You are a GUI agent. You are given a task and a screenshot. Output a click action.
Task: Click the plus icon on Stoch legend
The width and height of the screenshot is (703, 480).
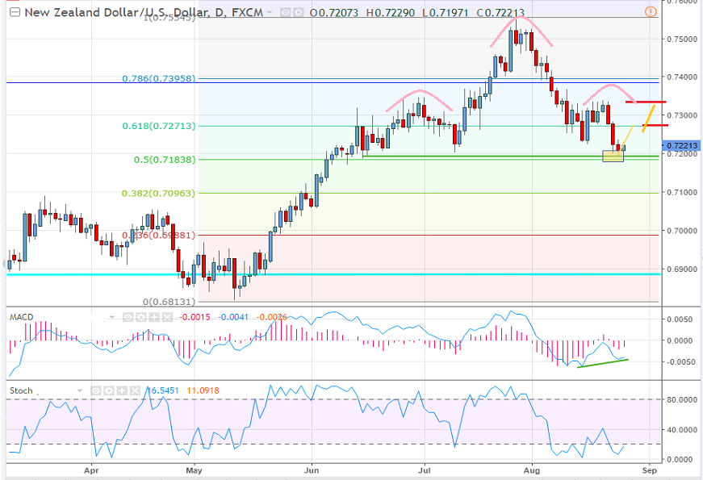click(122, 390)
